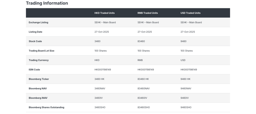Select the ISIN Code row label

click(x=34, y=70)
